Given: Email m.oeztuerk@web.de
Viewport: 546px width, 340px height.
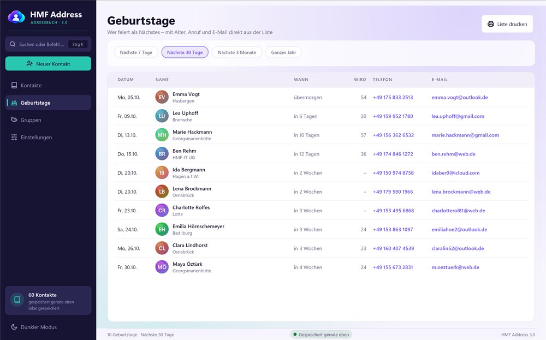Looking at the screenshot, I should tap(455, 267).
